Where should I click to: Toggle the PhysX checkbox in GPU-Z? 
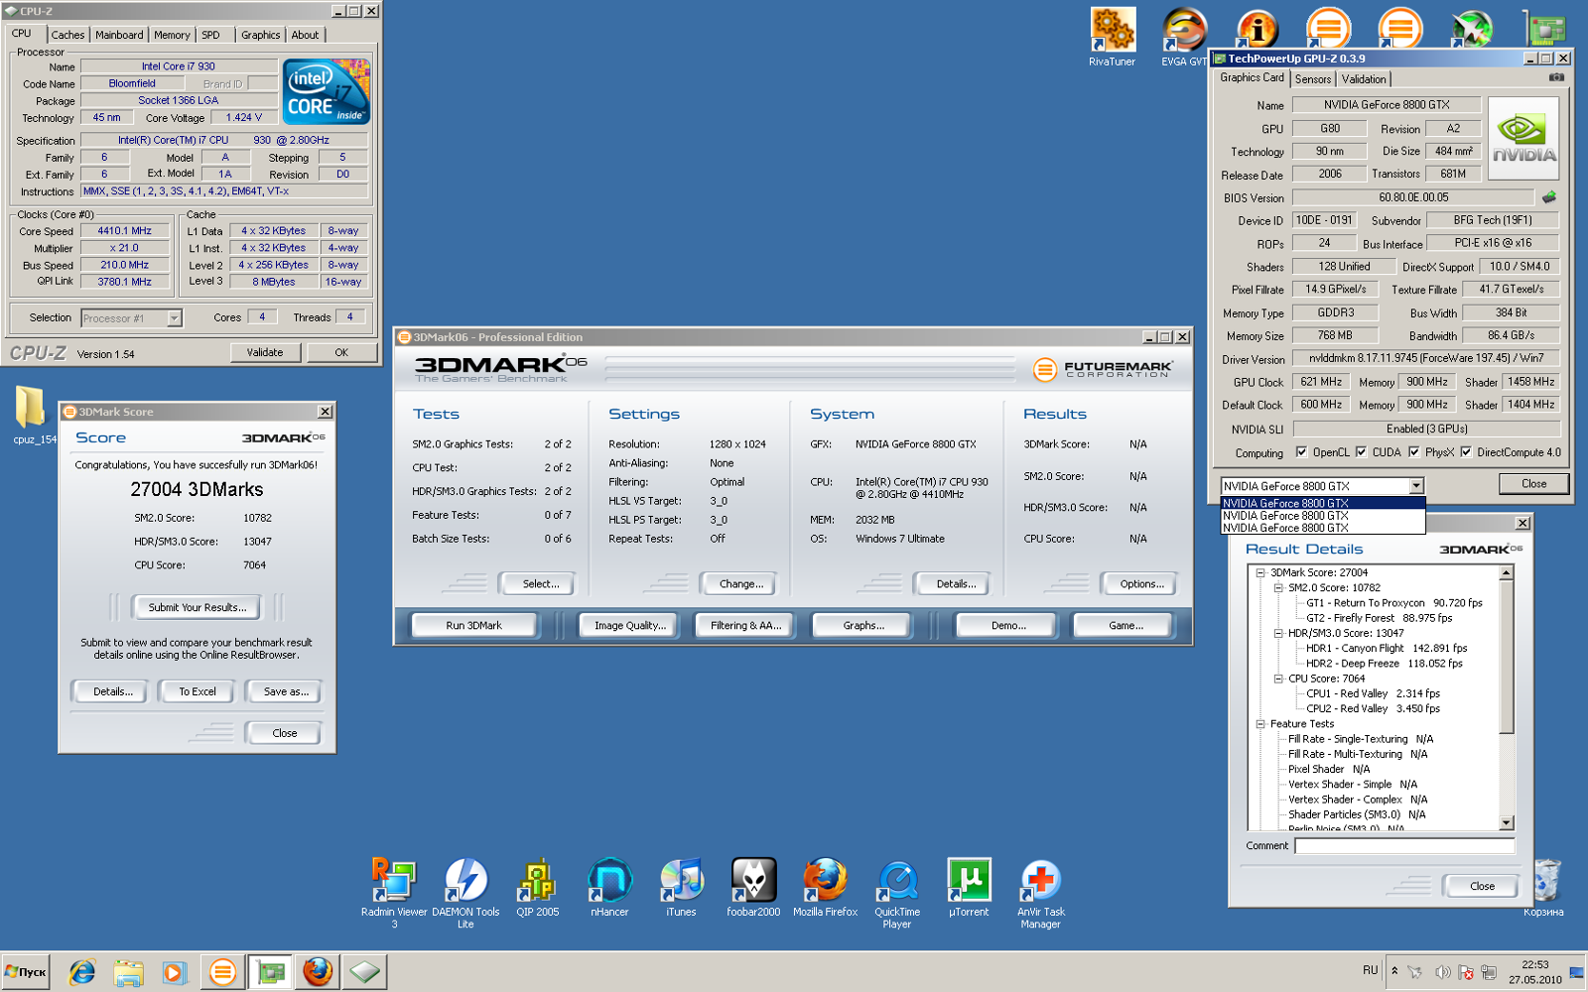point(1414,452)
